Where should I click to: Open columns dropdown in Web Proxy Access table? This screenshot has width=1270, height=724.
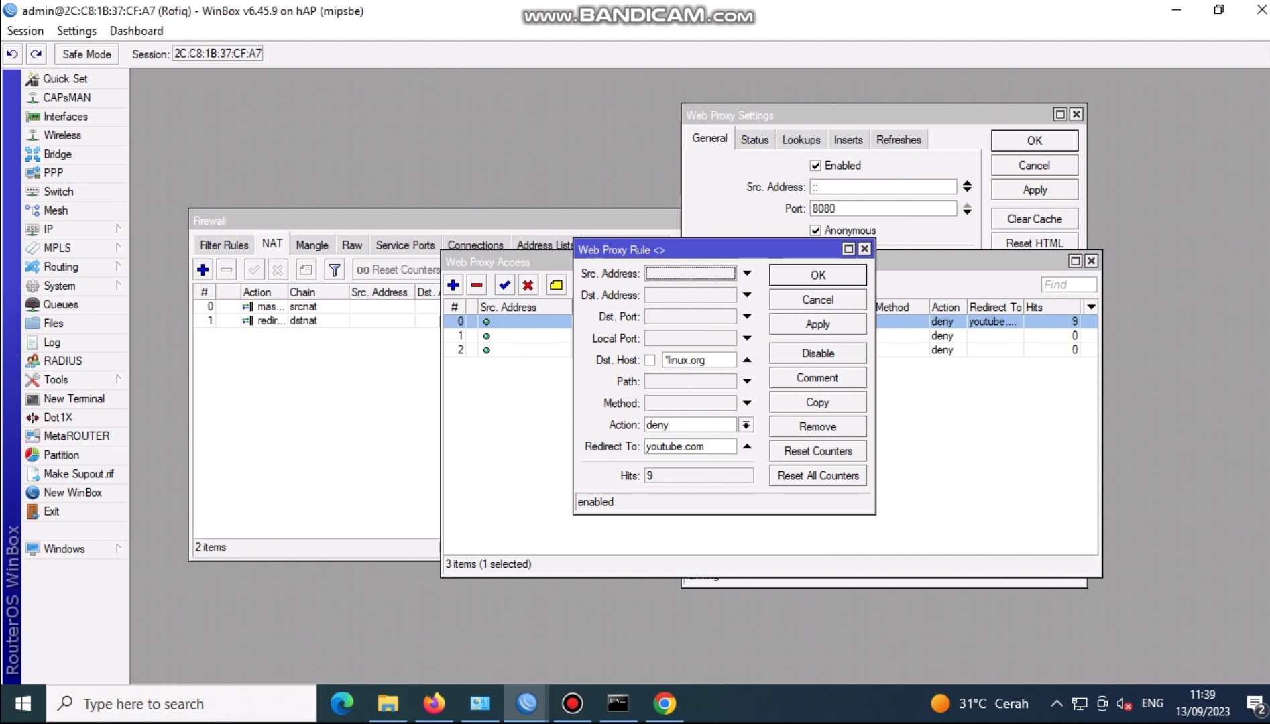[x=1091, y=307]
